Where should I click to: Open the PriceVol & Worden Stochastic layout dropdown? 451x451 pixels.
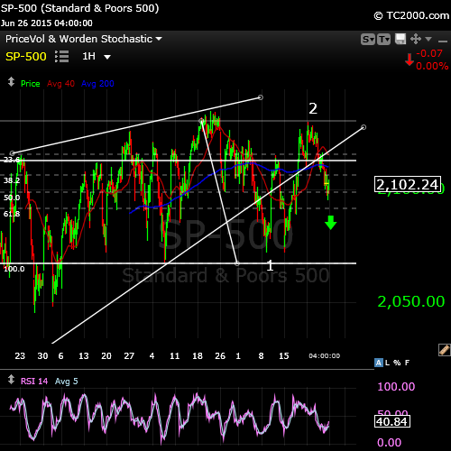[x=84, y=39]
